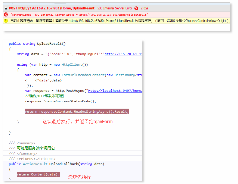Image resolution: width=238 pixels, height=184 pixels.
Task: Click the red X icon on NetworkError row
Action: click(x=6, y=15)
